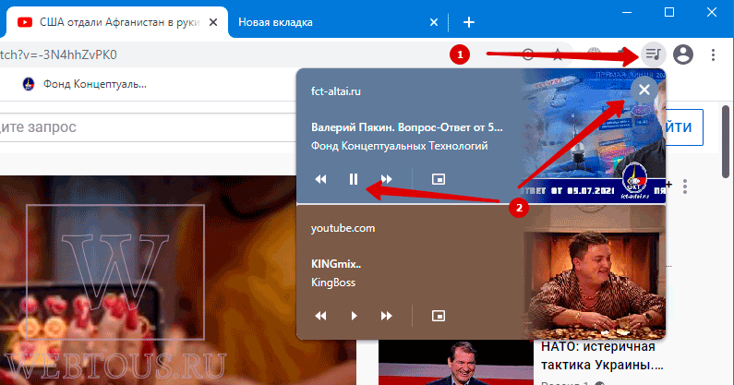Open Chrome three-dot menu
The width and height of the screenshot is (734, 385).
pos(713,54)
